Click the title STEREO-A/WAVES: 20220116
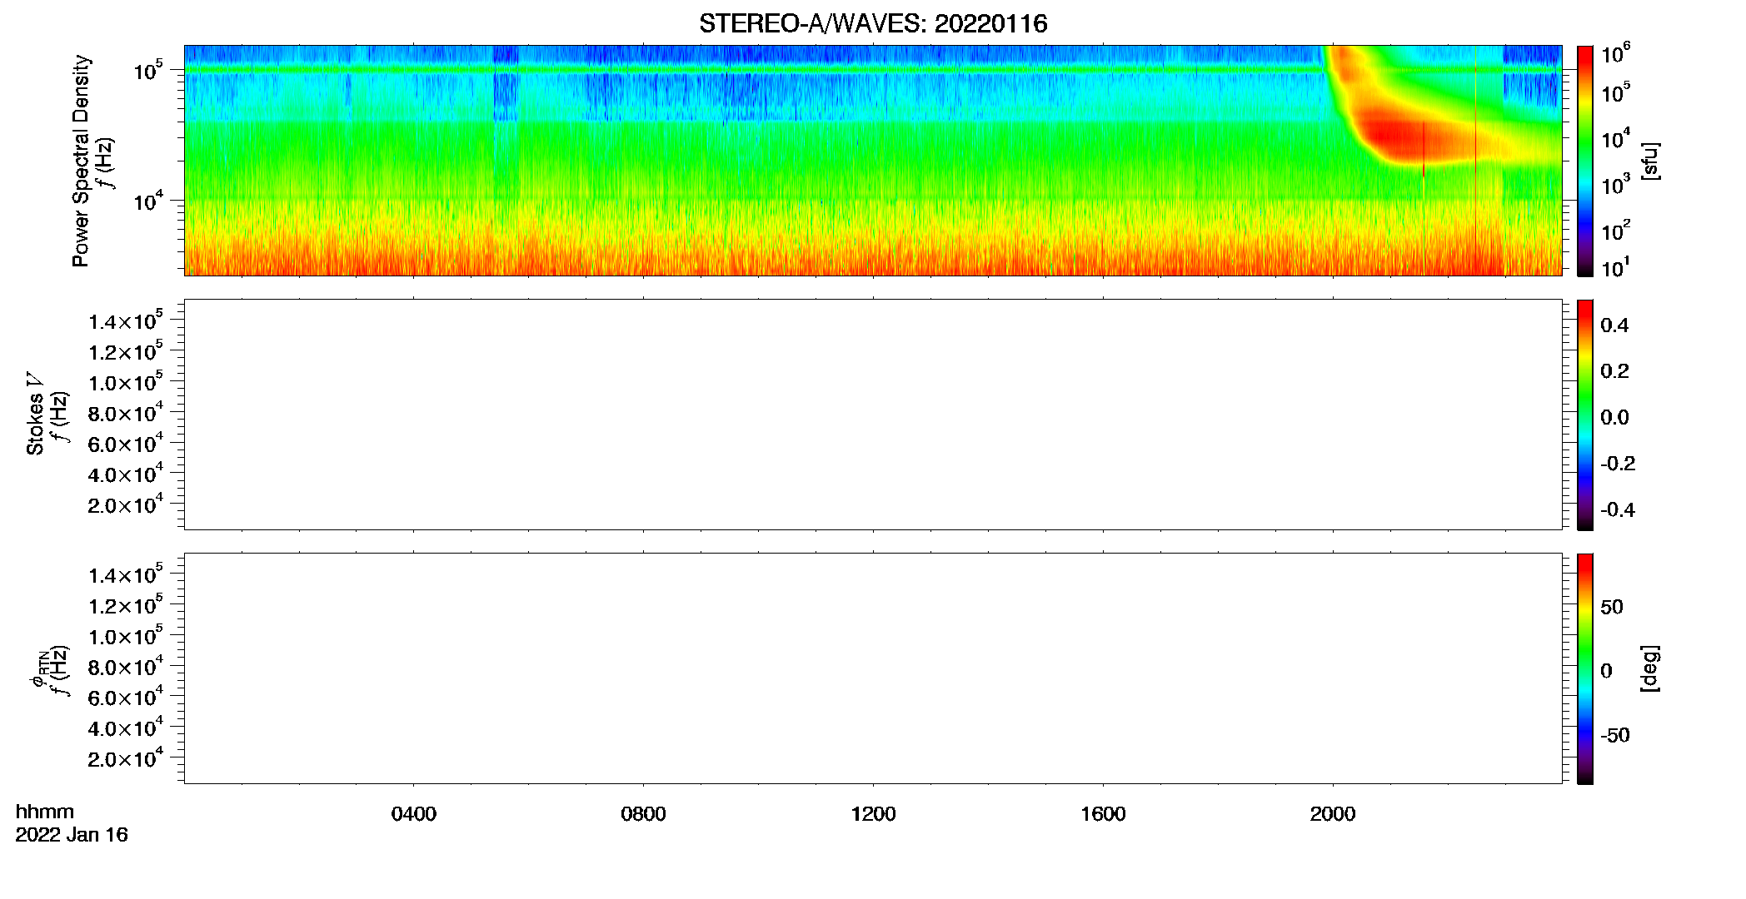This screenshot has height=899, width=1746. pyautogui.click(x=873, y=24)
